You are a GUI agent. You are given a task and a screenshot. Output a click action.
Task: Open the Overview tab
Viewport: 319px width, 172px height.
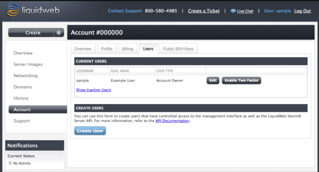click(83, 49)
